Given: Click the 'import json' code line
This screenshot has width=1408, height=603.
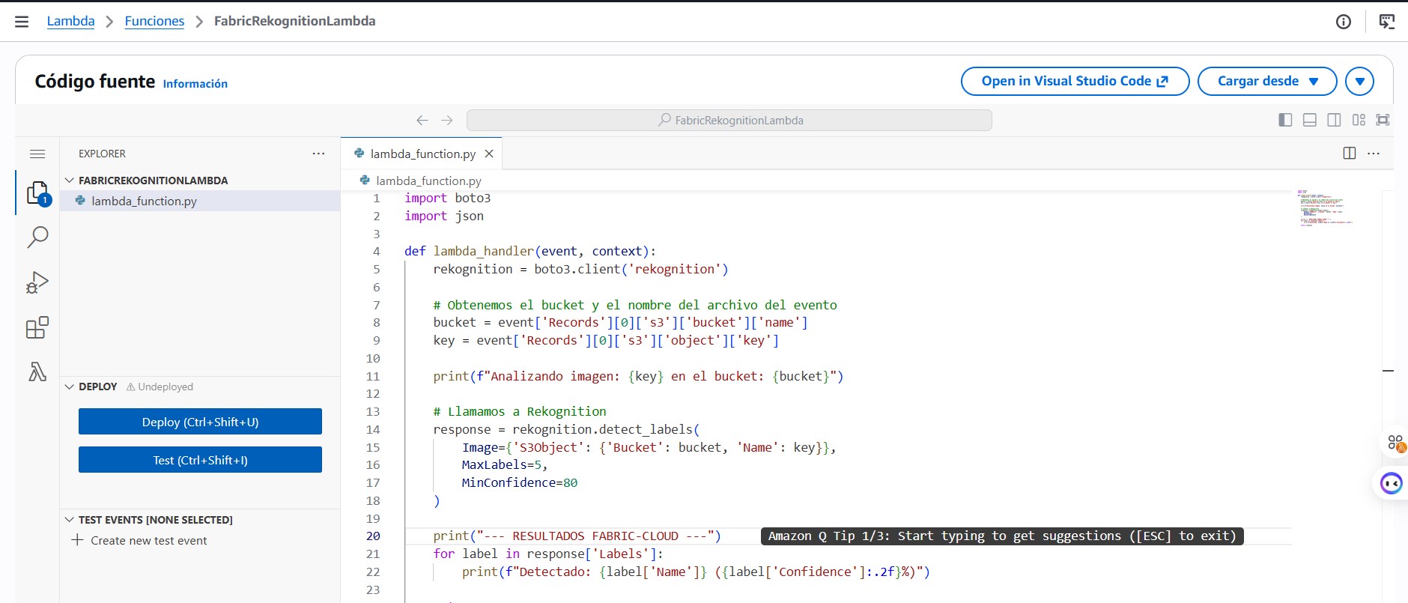Looking at the screenshot, I should pyautogui.click(x=444, y=216).
